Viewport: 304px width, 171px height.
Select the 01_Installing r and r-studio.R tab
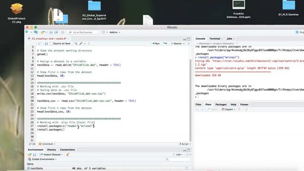(49, 38)
